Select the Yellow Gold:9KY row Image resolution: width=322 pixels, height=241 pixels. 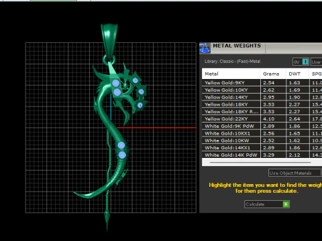tap(262, 83)
